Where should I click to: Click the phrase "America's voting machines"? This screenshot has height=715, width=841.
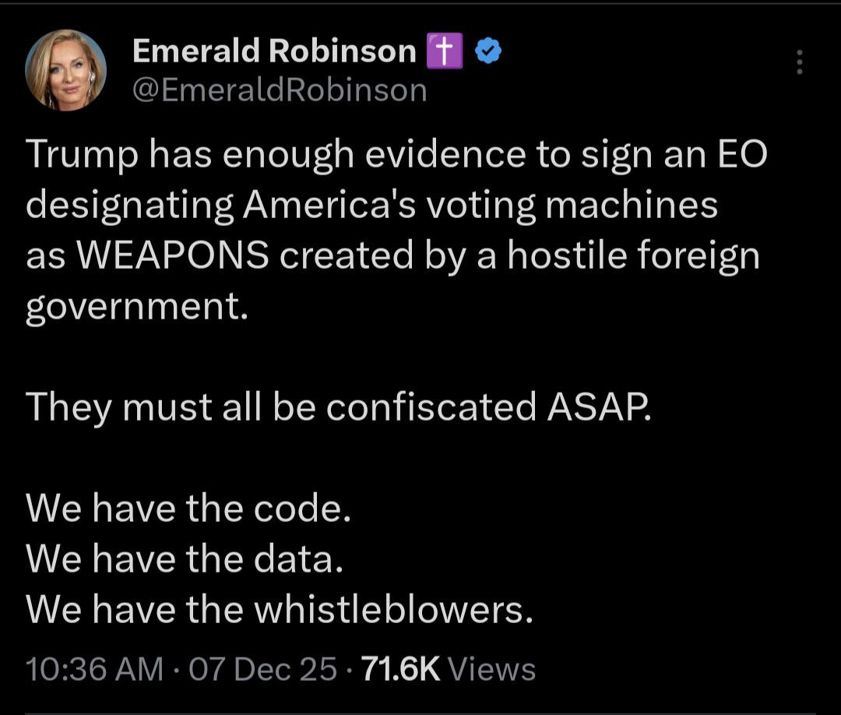(480, 206)
